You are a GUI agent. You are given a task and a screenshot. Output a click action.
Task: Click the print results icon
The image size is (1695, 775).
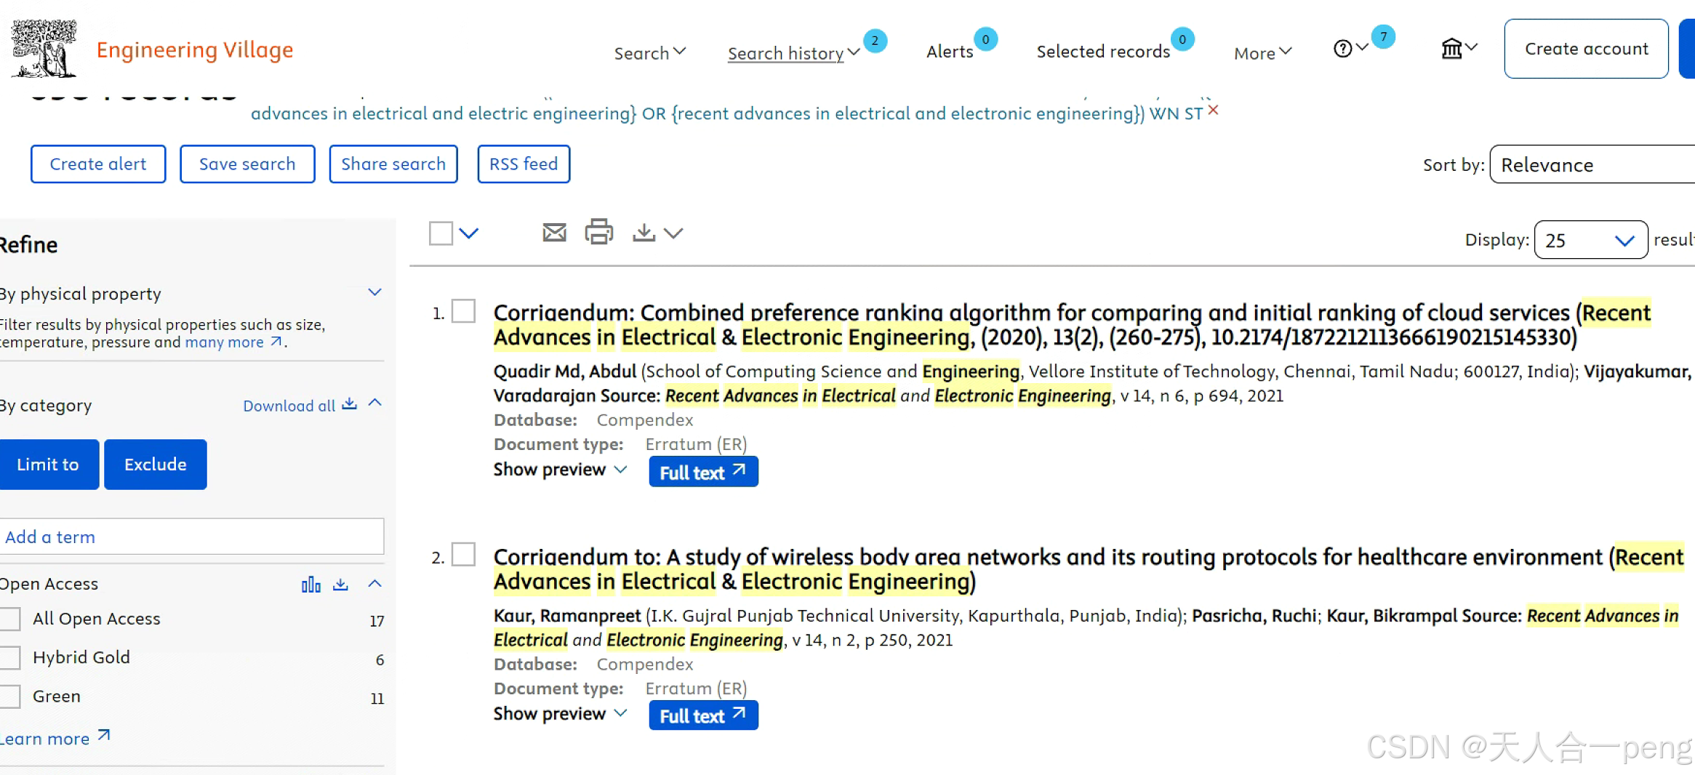(x=598, y=232)
